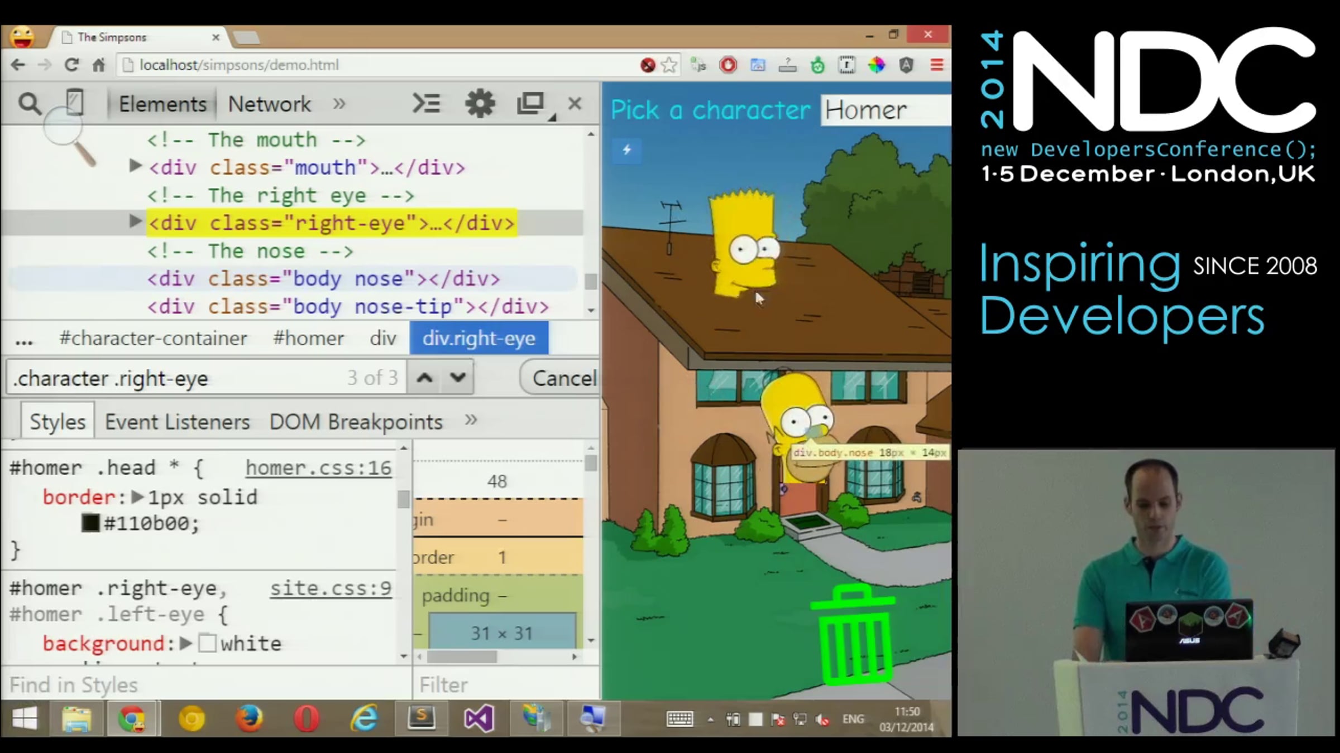Click the box model horizontal scrollbar thumb
The height and width of the screenshot is (753, 1340).
(462, 657)
